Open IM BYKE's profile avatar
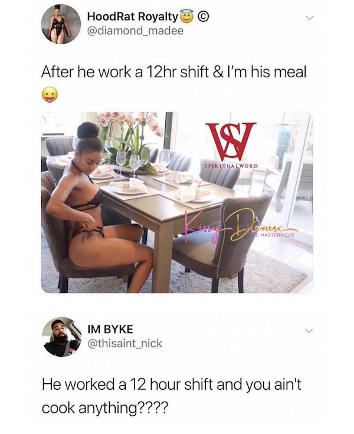Image resolution: width=354 pixels, height=434 pixels. click(61, 337)
